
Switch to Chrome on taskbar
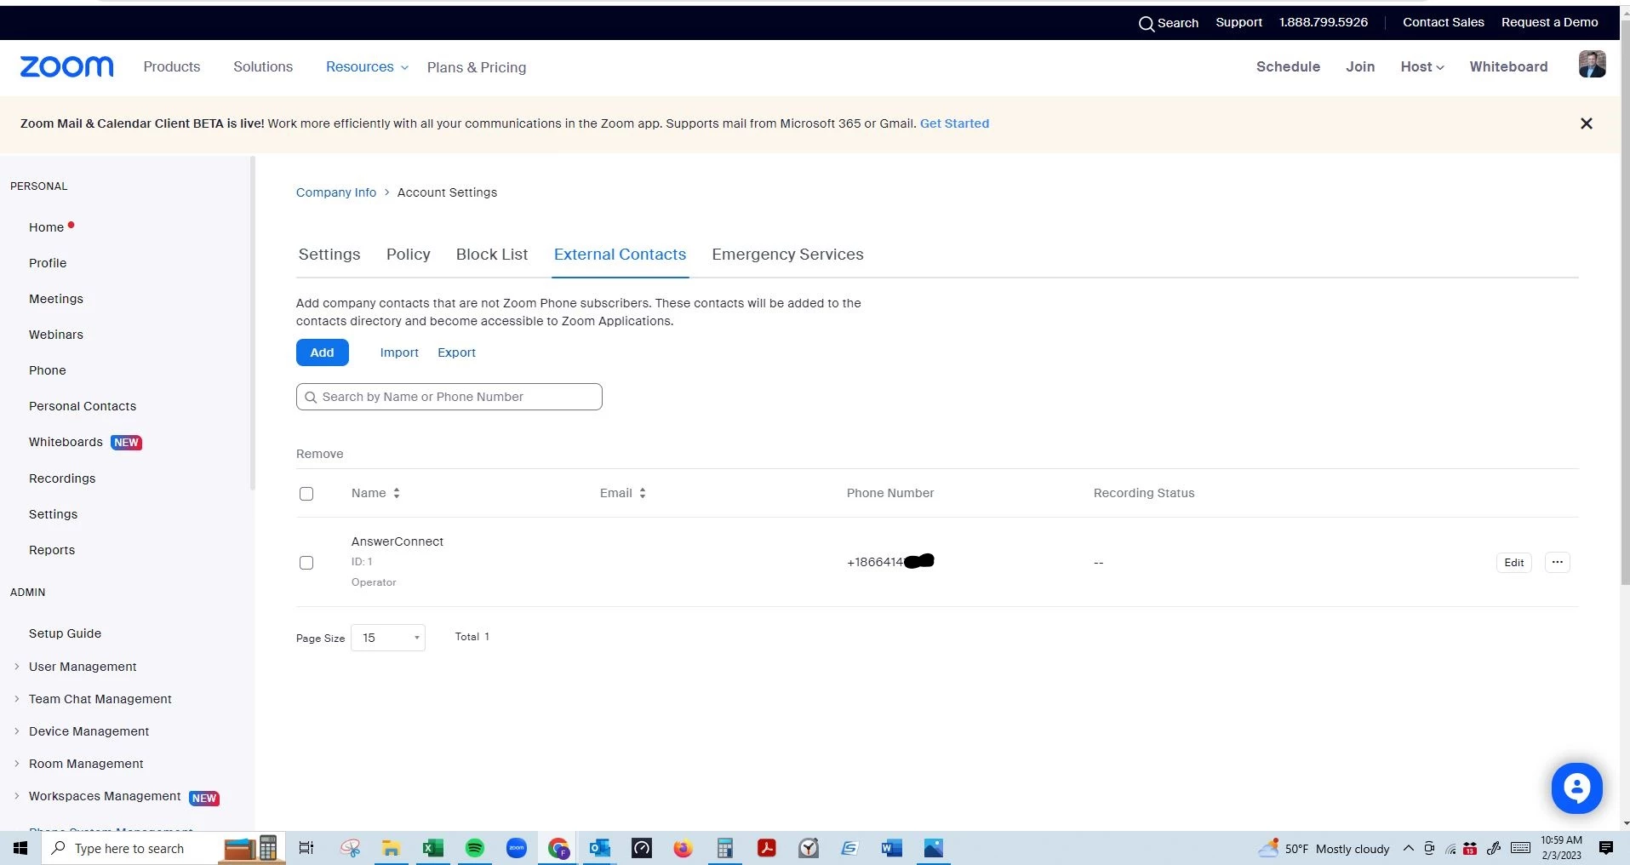[558, 848]
